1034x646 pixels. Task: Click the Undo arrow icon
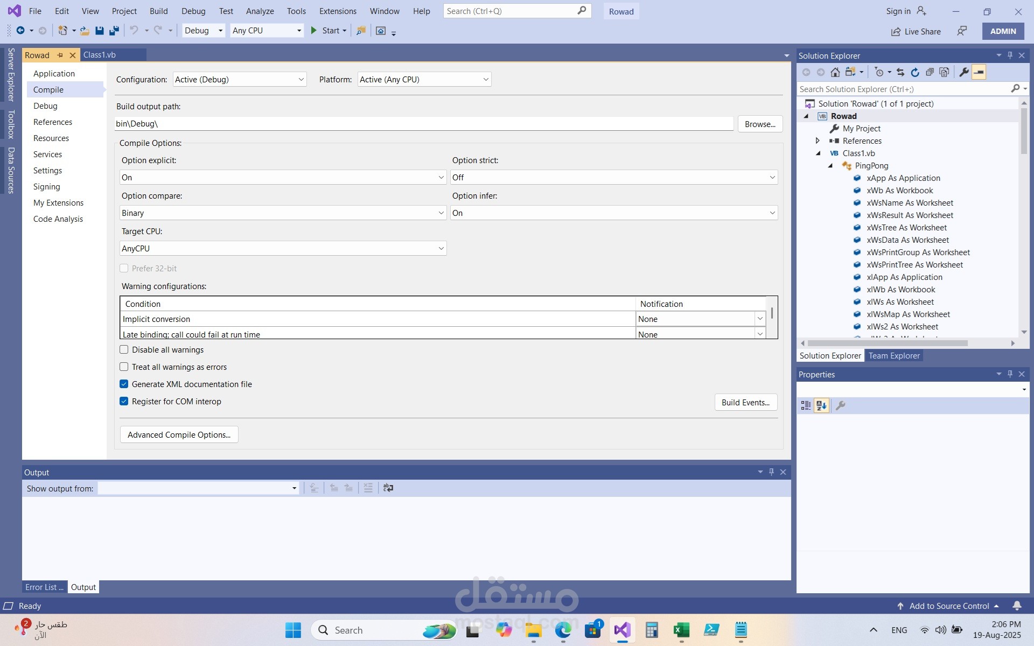point(134,31)
